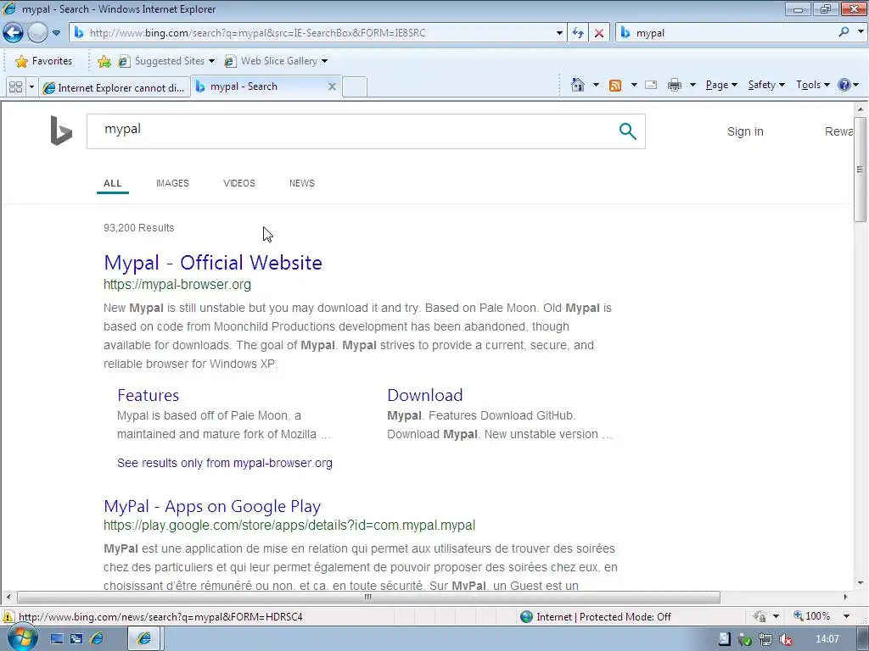This screenshot has height=651, width=869.
Task: Click the Show Desktop taskbar icon
Action: coord(57,639)
